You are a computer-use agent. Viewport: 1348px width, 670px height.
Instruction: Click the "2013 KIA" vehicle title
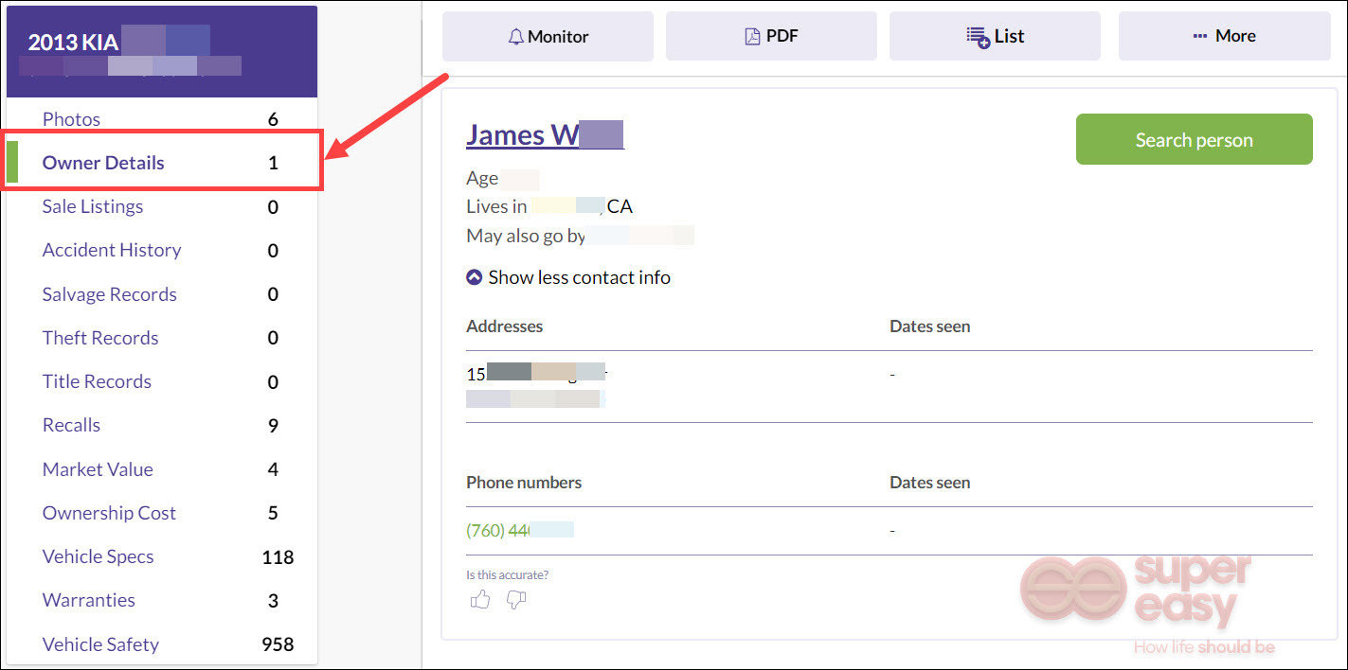point(72,43)
